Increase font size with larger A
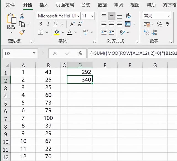Screen dimensions: 177x161 coord(72,24)
